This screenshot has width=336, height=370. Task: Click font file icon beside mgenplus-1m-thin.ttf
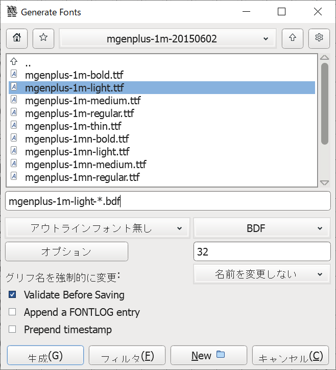14,125
